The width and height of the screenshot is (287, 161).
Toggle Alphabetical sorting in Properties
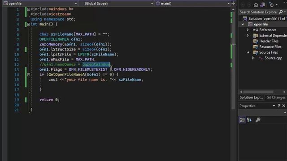click(249, 120)
